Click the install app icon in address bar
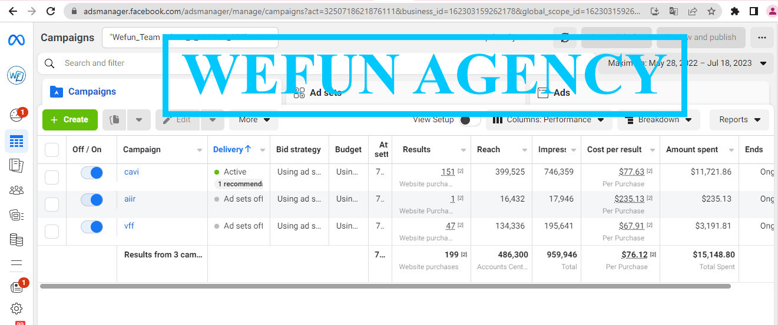The width and height of the screenshot is (778, 325). tap(655, 11)
